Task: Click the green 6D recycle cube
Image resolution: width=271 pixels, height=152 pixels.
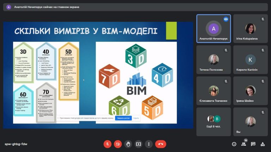Action: point(119,106)
